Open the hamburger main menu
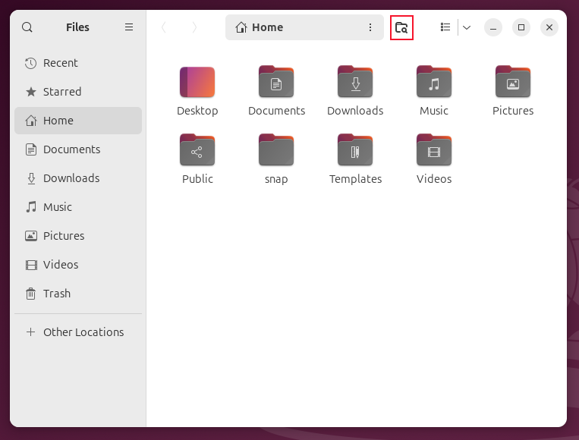Viewport: 579px width, 440px height. tap(129, 27)
